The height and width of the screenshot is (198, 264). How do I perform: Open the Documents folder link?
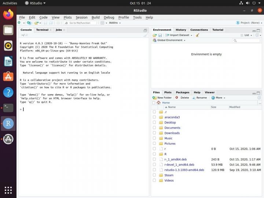172,128
